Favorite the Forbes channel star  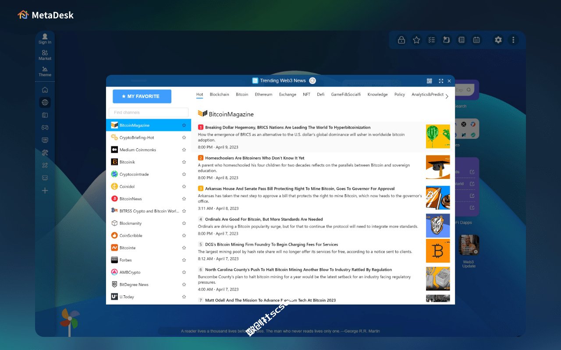(x=184, y=260)
